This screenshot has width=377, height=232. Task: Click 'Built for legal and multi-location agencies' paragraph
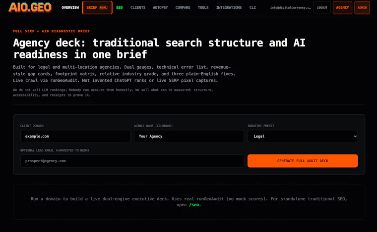pos(124,74)
